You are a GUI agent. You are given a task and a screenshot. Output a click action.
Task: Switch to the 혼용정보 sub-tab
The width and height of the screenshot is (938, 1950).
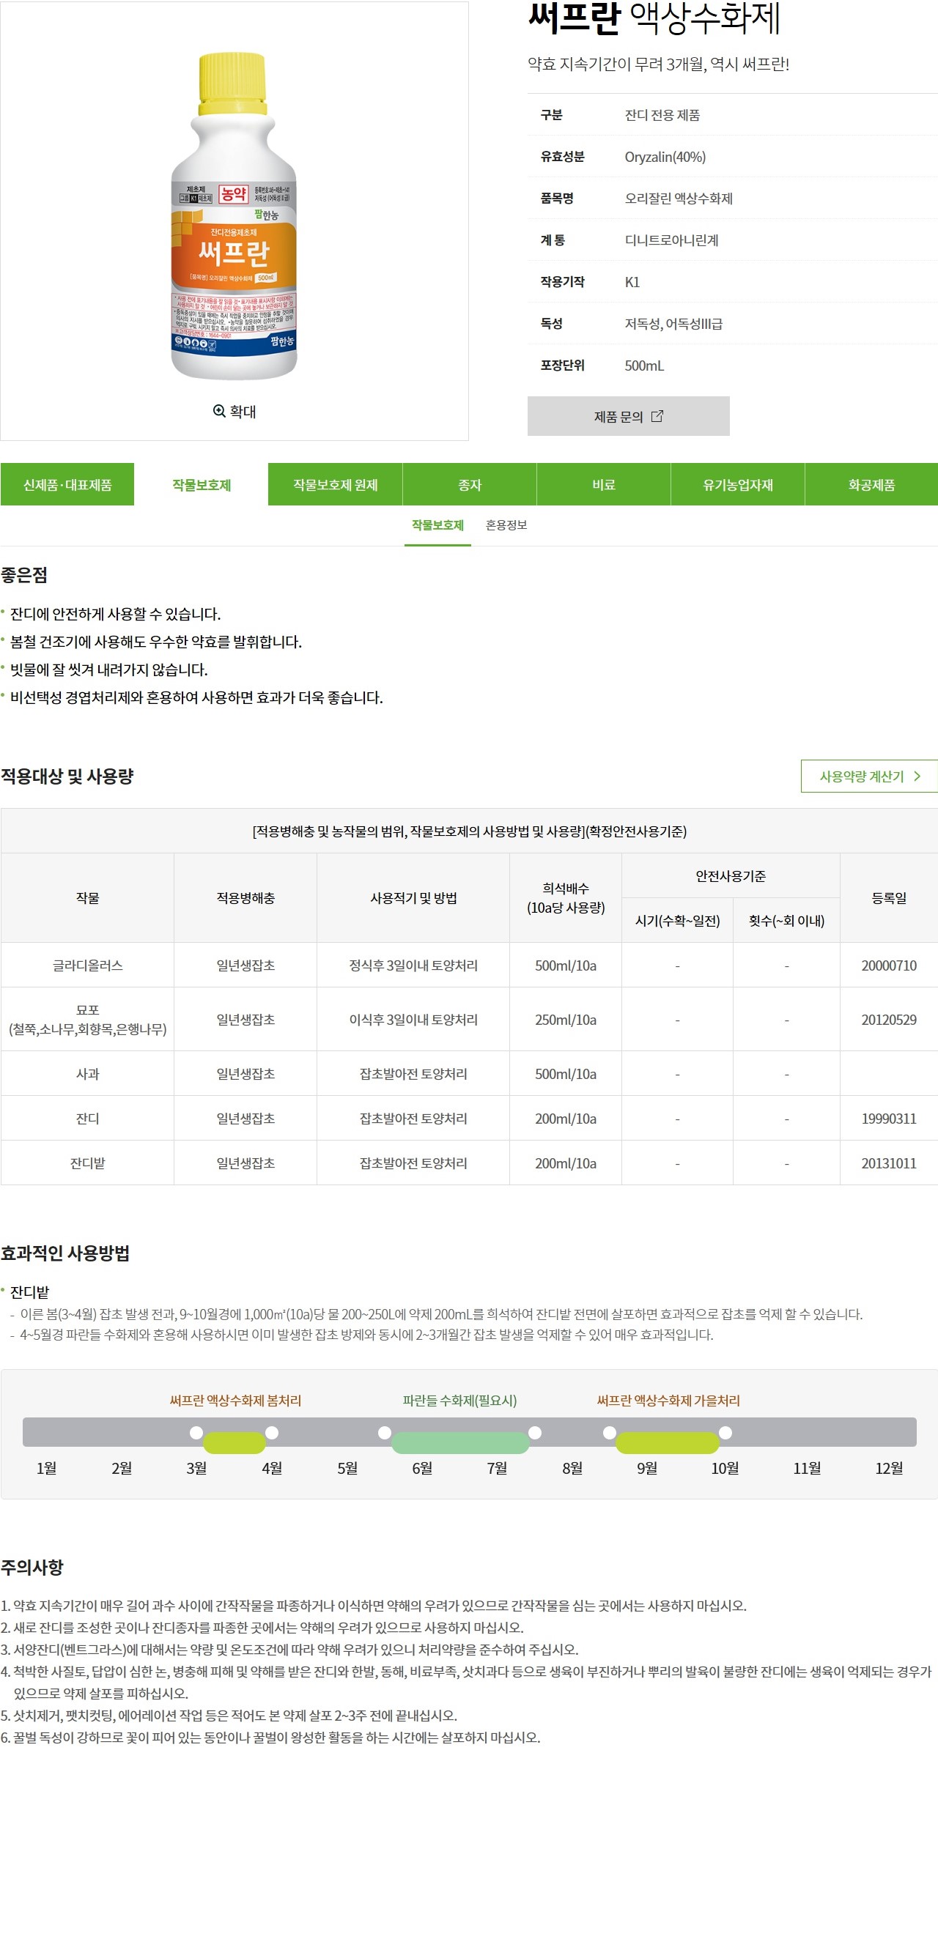(506, 525)
